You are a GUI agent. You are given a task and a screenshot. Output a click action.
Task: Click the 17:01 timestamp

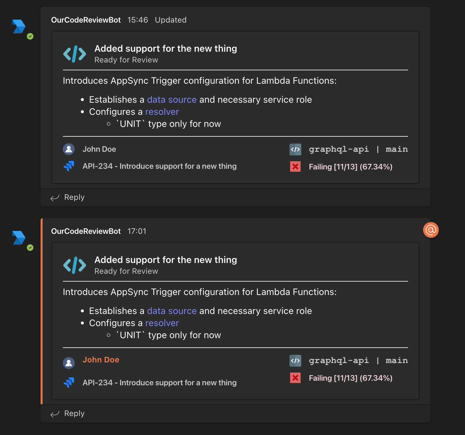137,231
